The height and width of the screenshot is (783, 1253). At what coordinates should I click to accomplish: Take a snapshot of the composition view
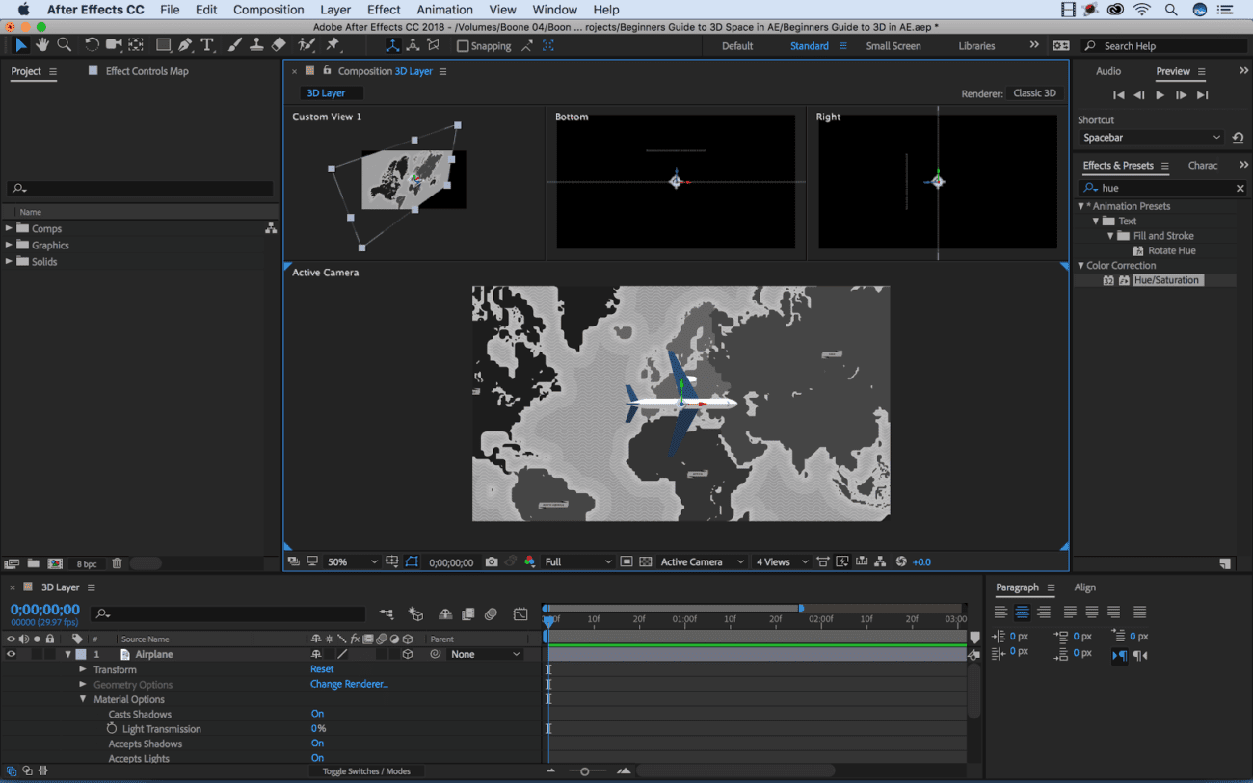491,561
